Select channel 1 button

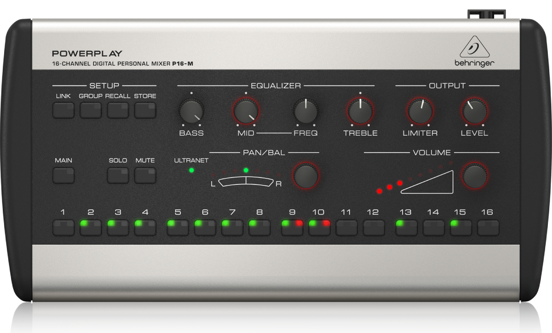tap(63, 228)
